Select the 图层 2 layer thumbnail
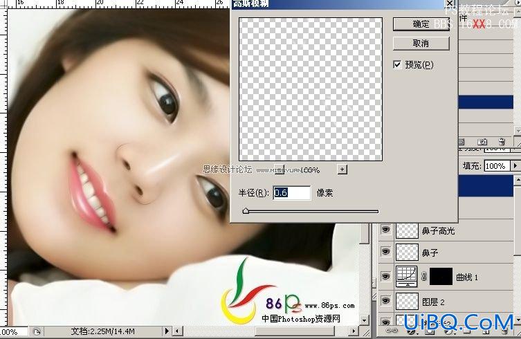The image size is (521, 339). coord(407,301)
